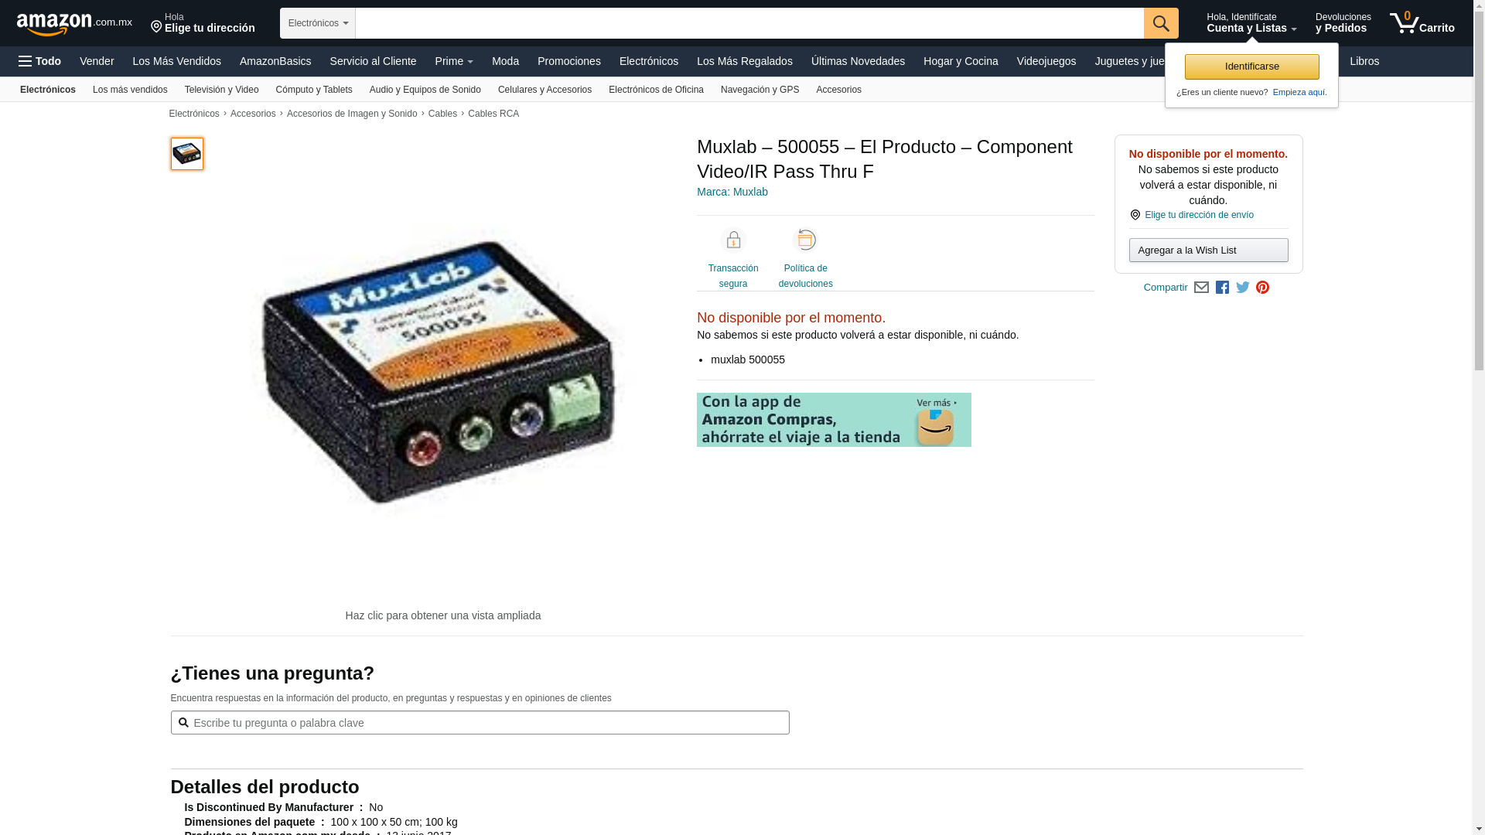Viewport: 1485px width, 835px height.
Task: Share product on Pinterest icon
Action: point(1263,288)
